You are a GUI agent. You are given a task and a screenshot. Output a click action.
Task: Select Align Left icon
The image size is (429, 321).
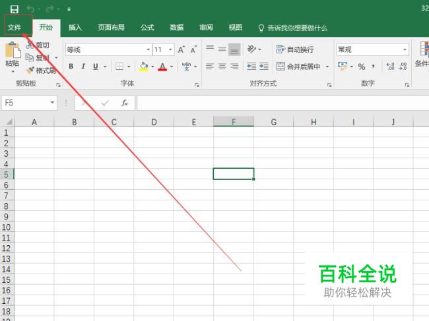[x=210, y=67]
